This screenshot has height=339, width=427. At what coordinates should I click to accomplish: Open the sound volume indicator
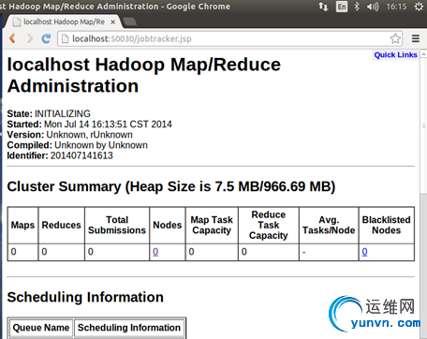(x=373, y=7)
